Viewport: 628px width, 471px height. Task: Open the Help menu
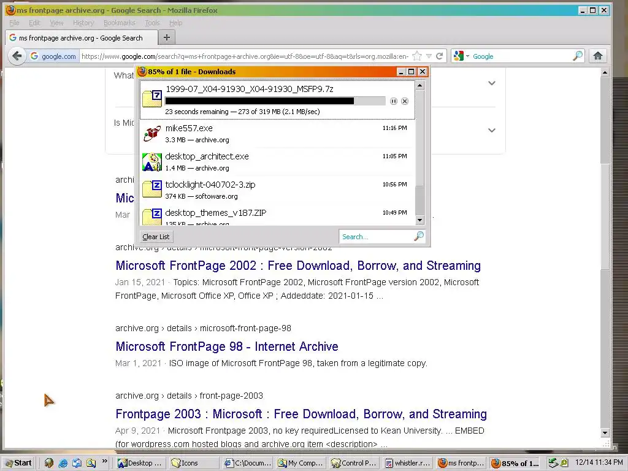175,23
